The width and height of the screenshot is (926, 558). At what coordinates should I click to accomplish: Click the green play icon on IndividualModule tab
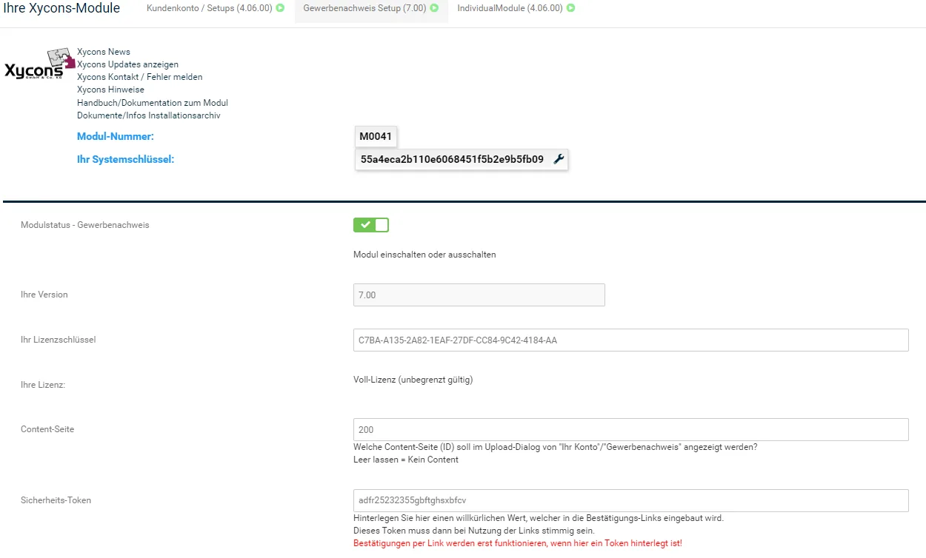tap(570, 8)
